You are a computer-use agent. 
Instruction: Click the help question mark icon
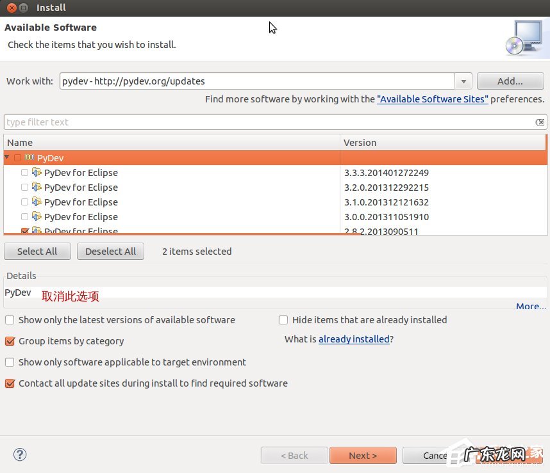(20, 454)
